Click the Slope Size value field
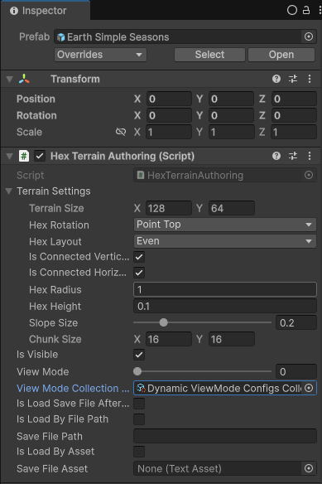The width and height of the screenshot is (322, 484). pyautogui.click(x=296, y=323)
